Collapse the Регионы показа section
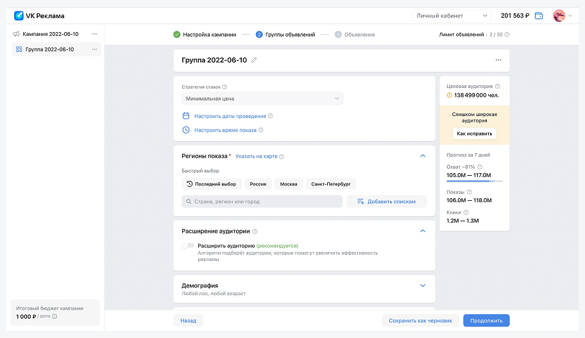This screenshot has height=338, width=585. (422, 156)
